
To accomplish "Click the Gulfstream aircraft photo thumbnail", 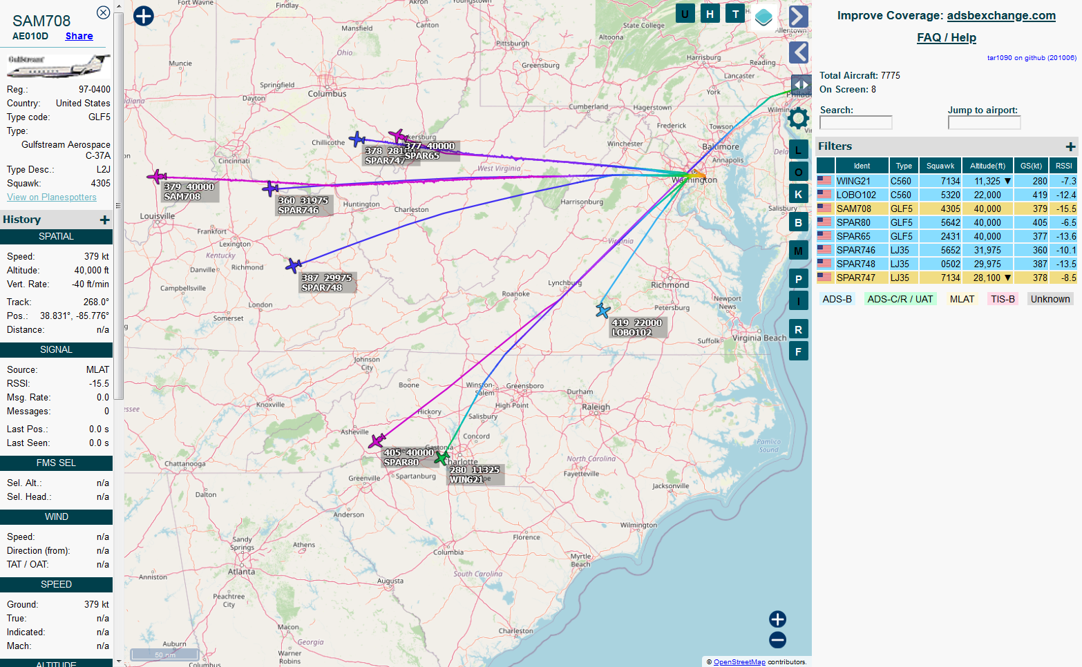I will point(58,66).
